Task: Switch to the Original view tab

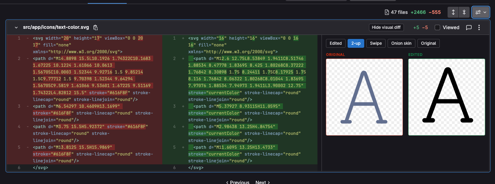Action: click(x=429, y=43)
